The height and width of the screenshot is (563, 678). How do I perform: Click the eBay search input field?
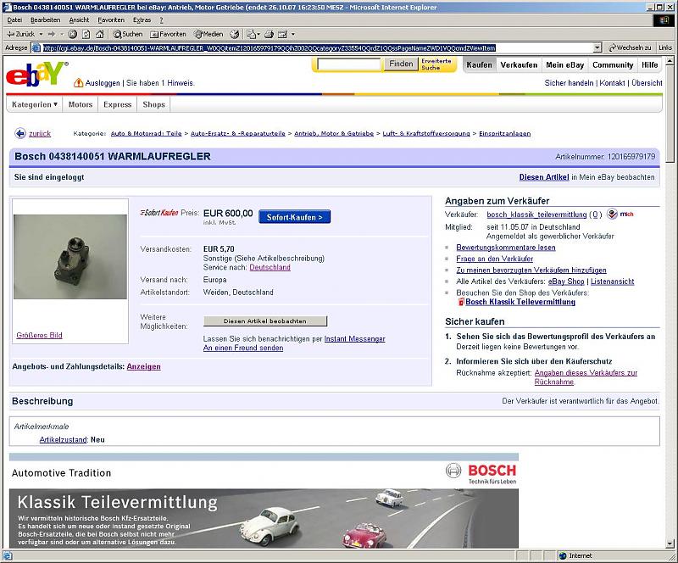coord(348,64)
